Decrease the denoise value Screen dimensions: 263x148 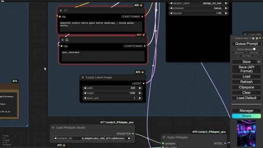point(171,13)
